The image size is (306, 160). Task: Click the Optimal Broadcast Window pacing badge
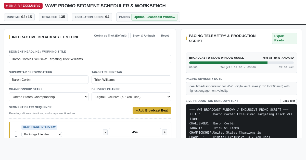(154, 17)
